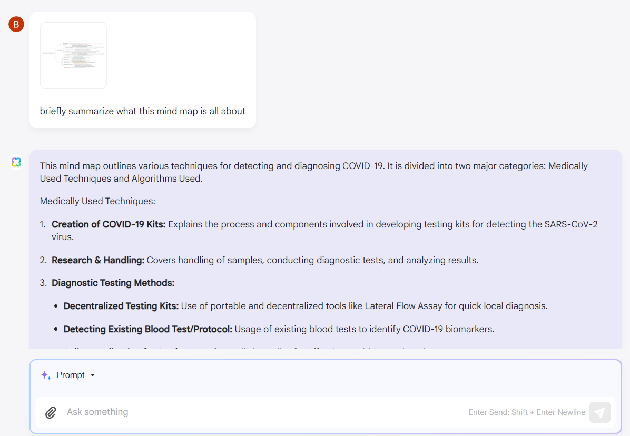Click the chevron beside Prompt

93,375
